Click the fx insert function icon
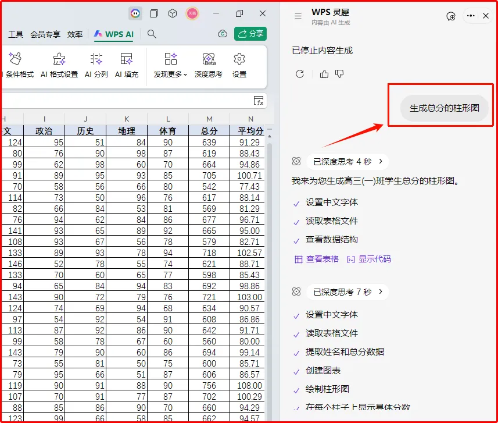Image resolution: width=498 pixels, height=423 pixels. (x=259, y=101)
